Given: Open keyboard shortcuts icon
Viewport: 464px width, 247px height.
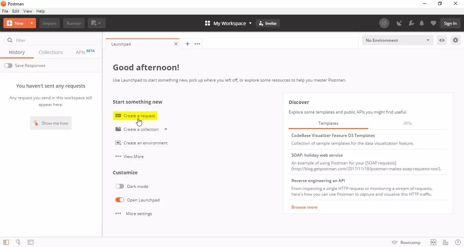Looking at the screenshot, I should click(445, 242).
